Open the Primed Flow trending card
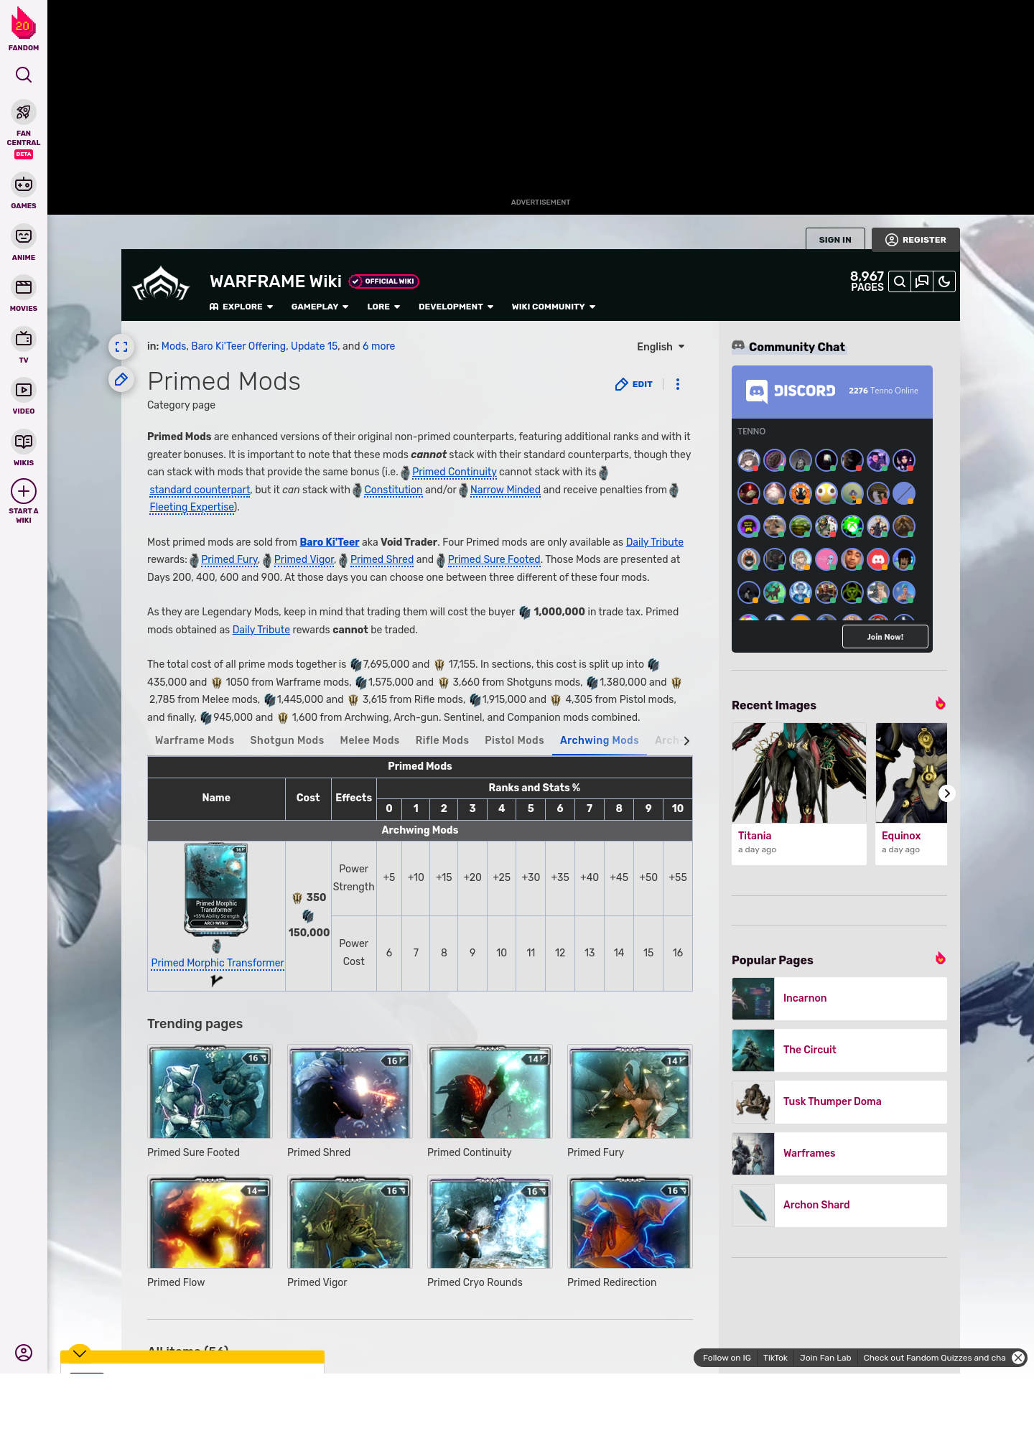Viewport: 1034px width, 1436px height. tap(210, 1231)
